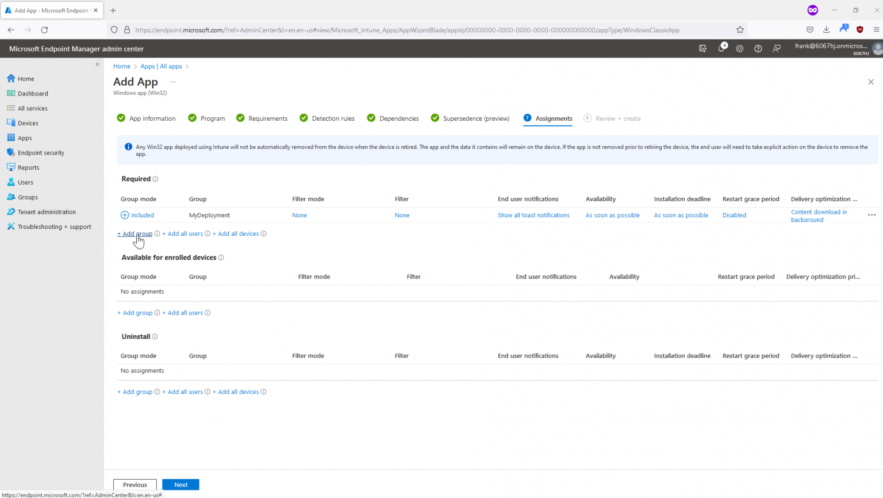
Task: Add all users under Uninstall section
Action: (183, 392)
